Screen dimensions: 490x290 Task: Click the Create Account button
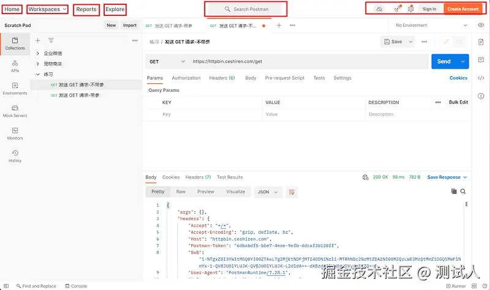(x=463, y=9)
